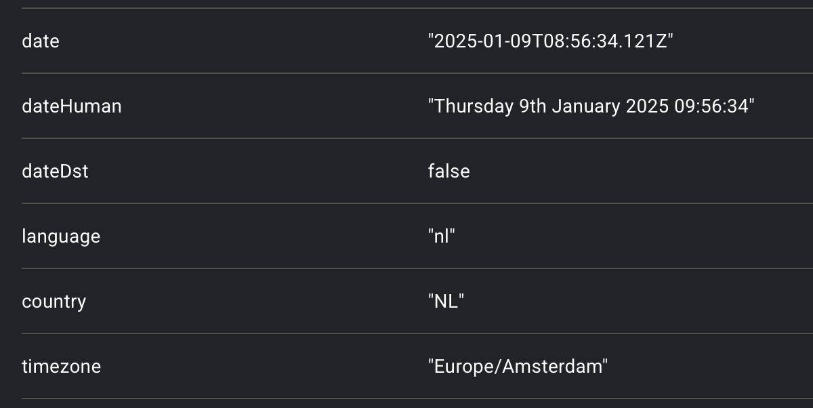This screenshot has width=813, height=408.
Task: Select the country value "NL"
Action: tap(446, 302)
